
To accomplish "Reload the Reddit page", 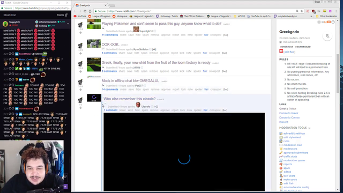I will click(85, 11).
